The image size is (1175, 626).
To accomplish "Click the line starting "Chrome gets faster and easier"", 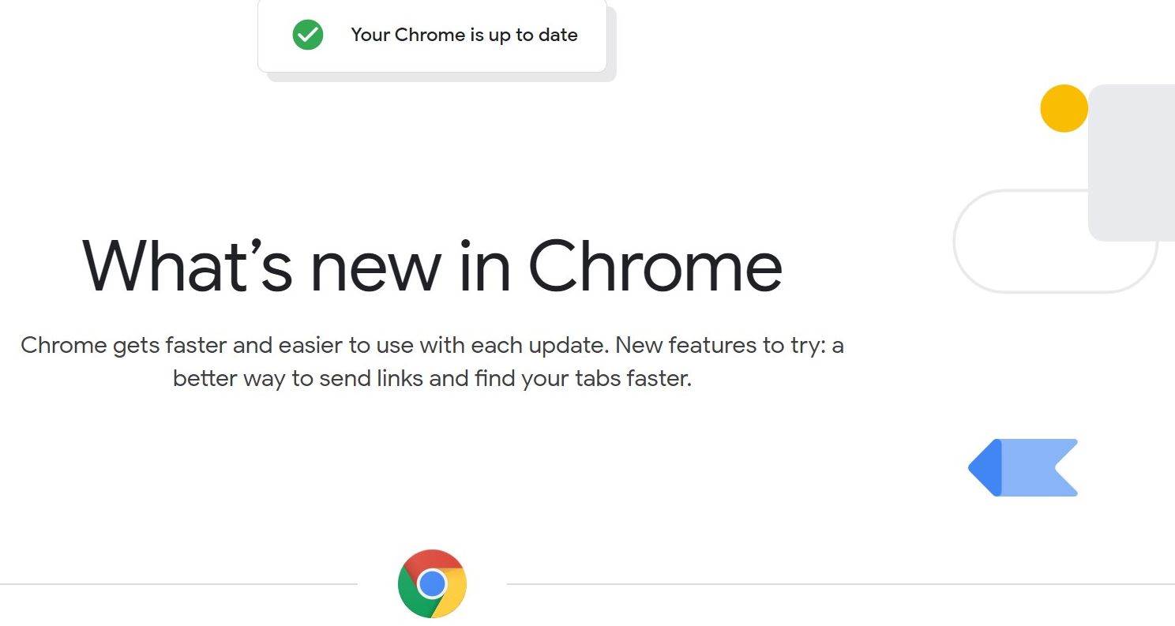I will [432, 345].
